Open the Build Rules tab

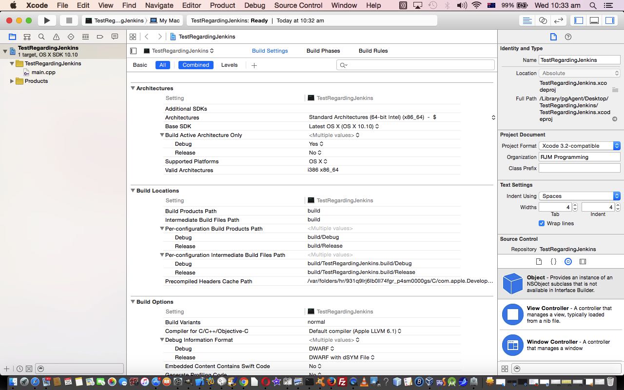[x=373, y=51]
